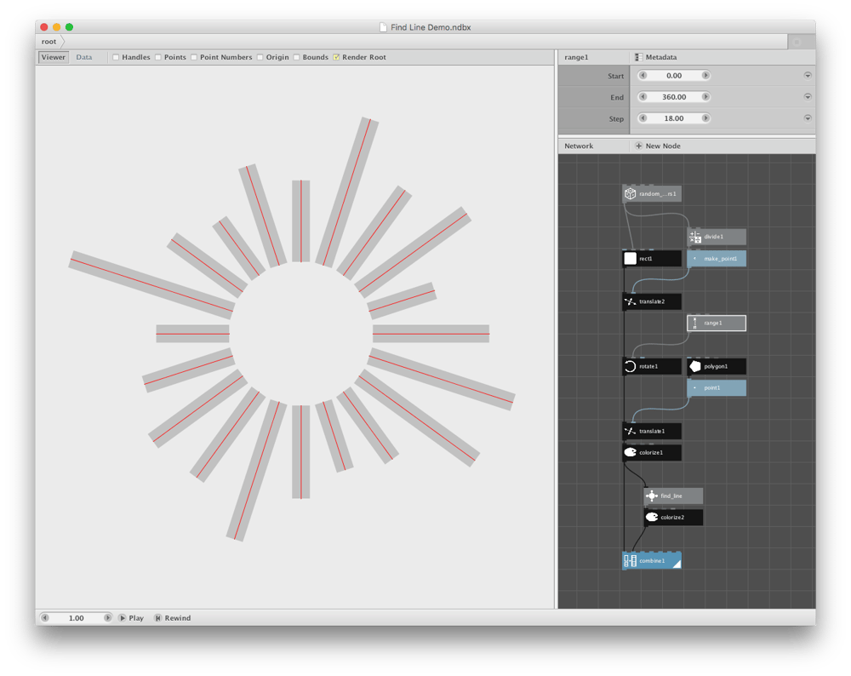Viewport: 851px width, 676px height.
Task: Click the Metadata panel icon
Action: coord(638,57)
